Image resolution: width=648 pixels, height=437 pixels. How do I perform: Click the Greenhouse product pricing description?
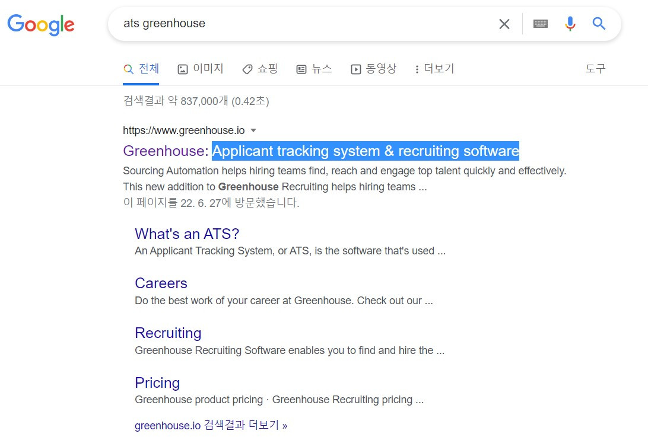pyautogui.click(x=279, y=400)
